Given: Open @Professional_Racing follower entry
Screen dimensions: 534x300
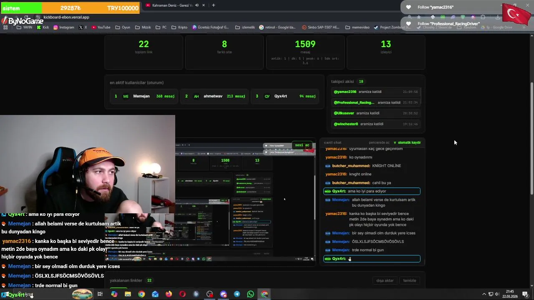Looking at the screenshot, I should pos(376,102).
